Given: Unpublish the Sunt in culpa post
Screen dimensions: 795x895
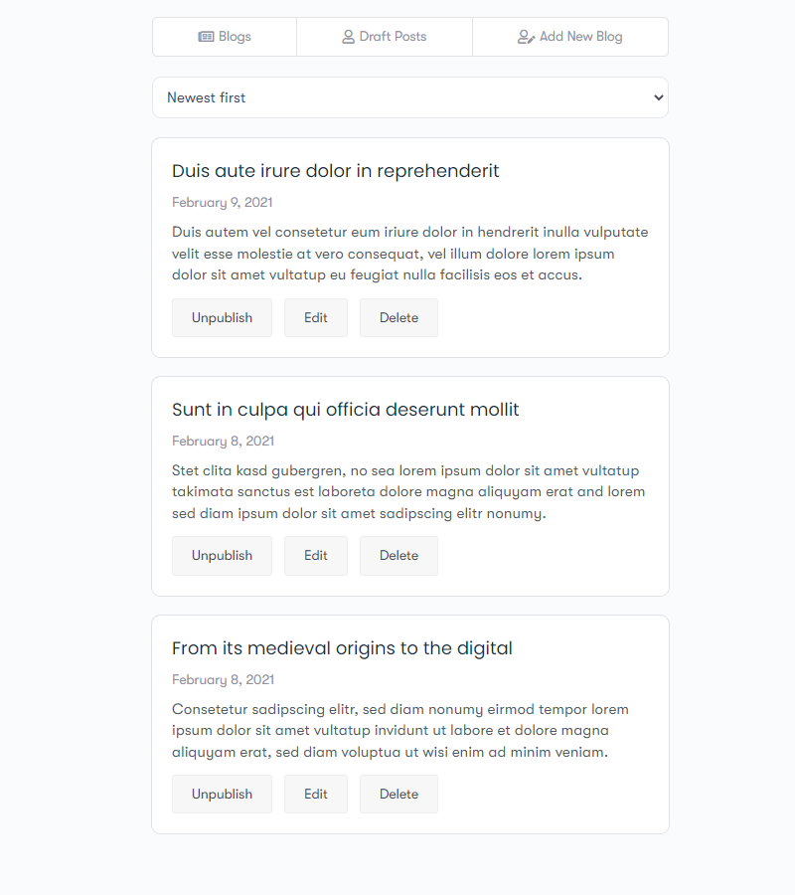Looking at the screenshot, I should pos(222,556).
